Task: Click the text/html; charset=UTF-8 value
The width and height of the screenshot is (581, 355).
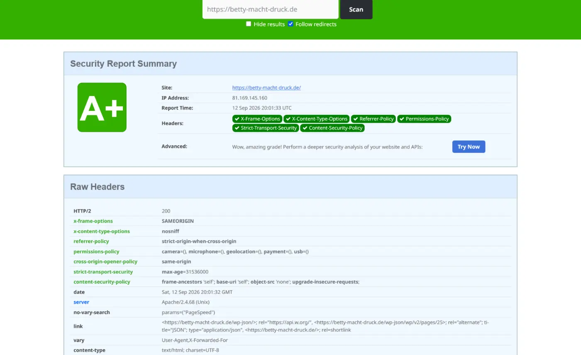Action: tap(190, 350)
